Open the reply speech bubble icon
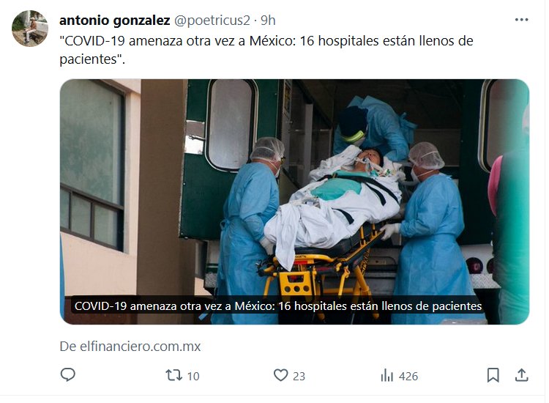 tap(67, 375)
